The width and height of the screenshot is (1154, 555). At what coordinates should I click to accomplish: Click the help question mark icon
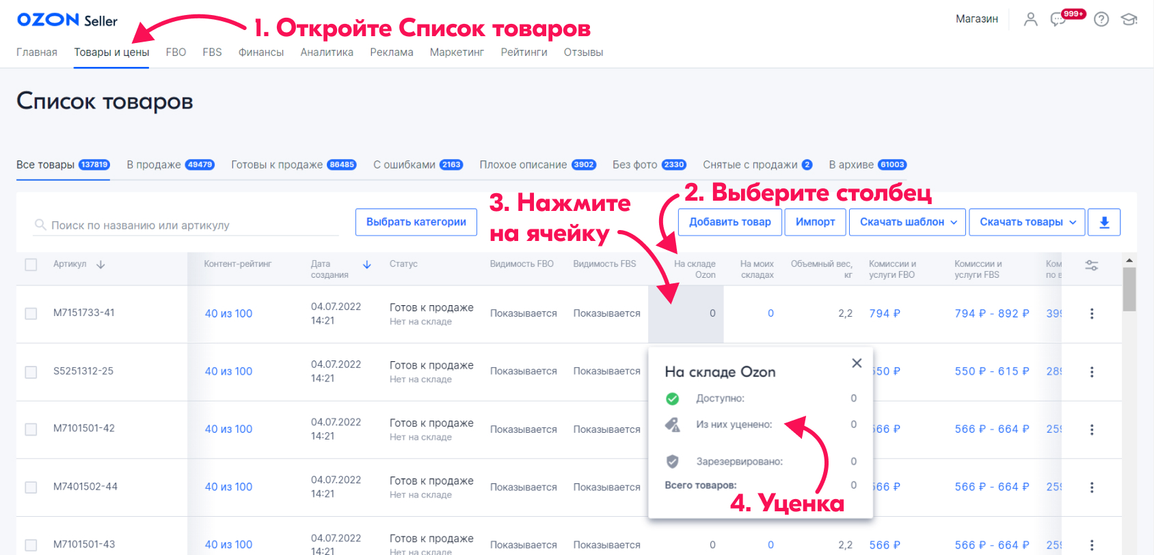[x=1101, y=19]
